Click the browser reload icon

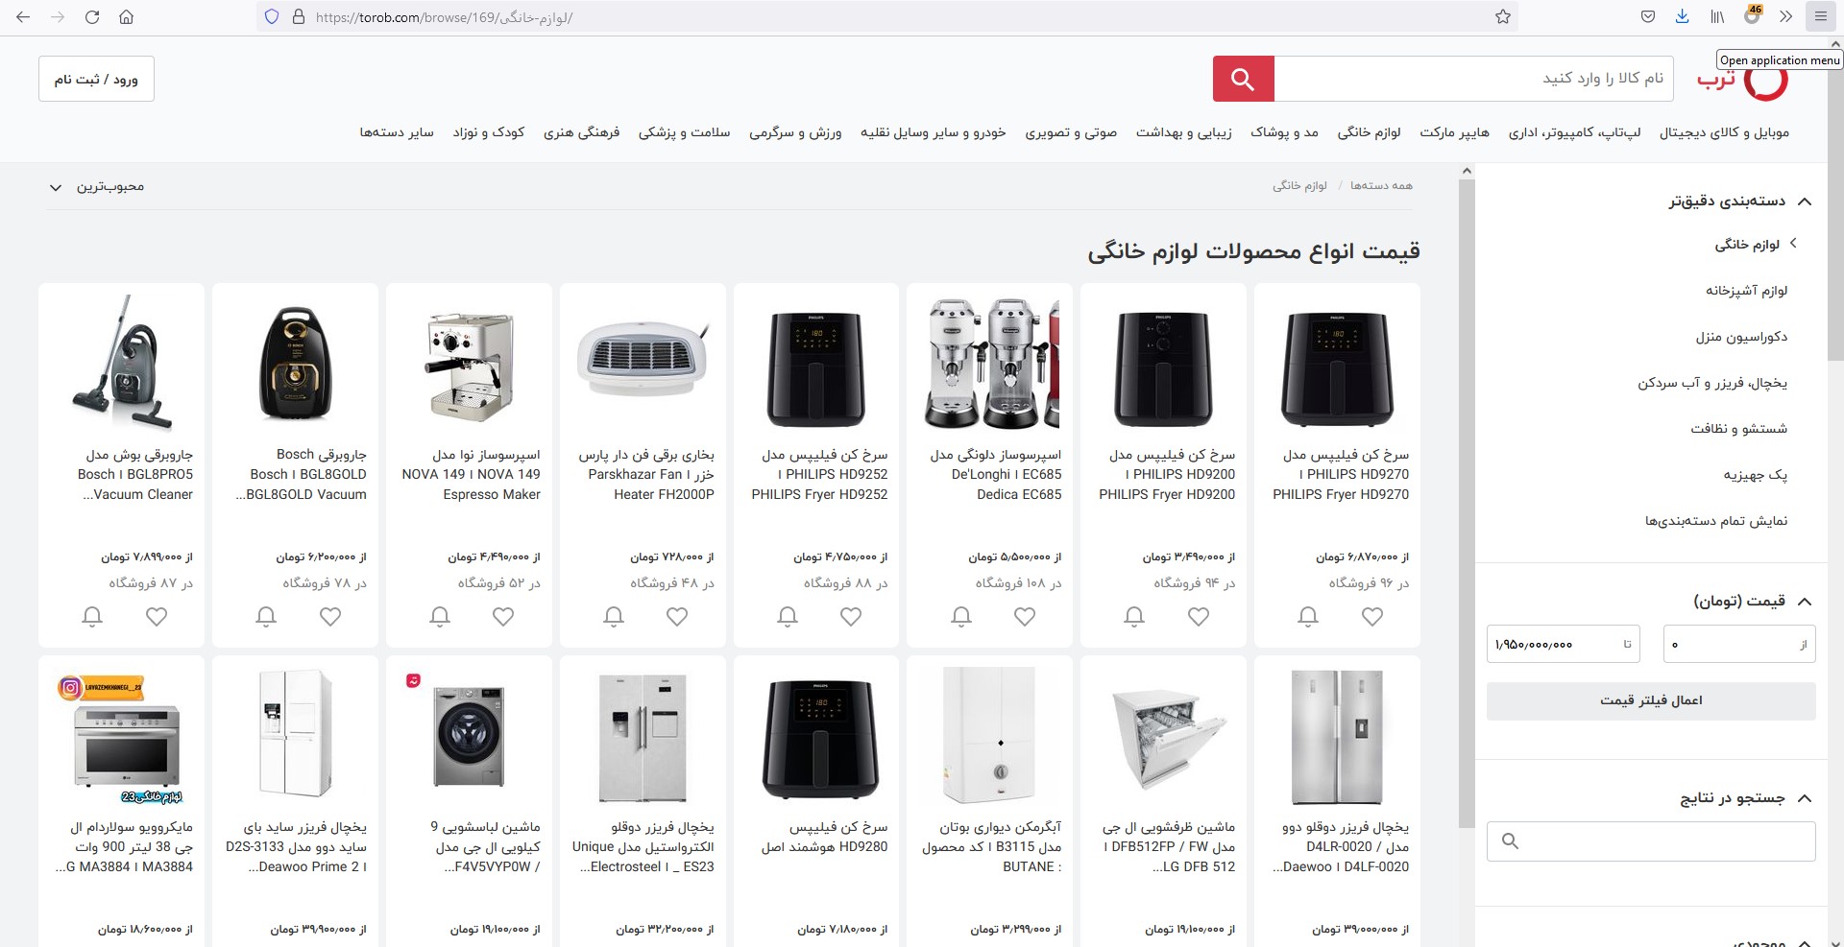click(92, 17)
